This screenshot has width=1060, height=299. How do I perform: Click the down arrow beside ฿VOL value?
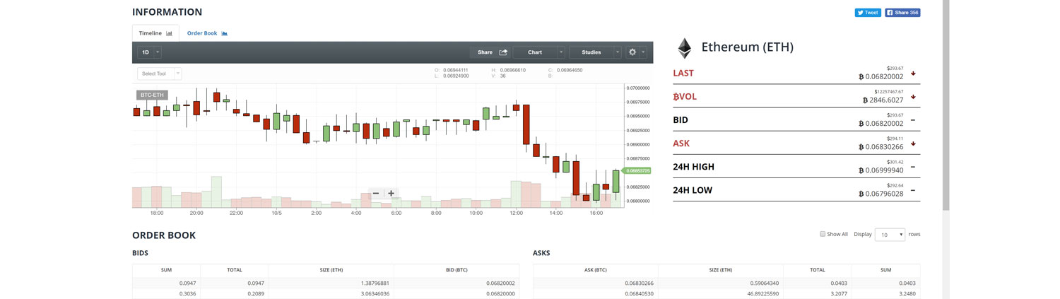pyautogui.click(x=913, y=97)
